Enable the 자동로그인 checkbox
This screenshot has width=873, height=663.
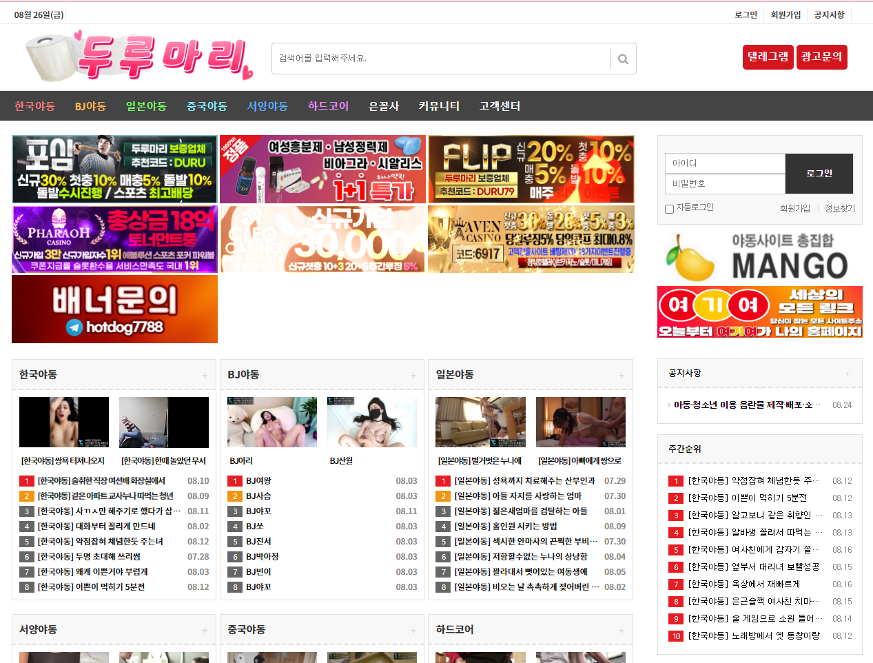(669, 209)
